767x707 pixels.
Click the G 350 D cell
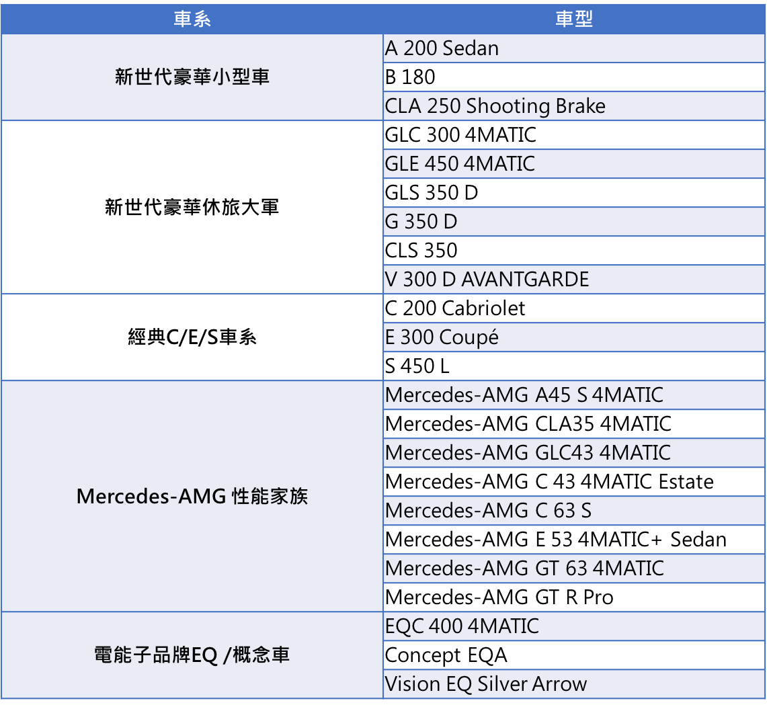point(574,221)
